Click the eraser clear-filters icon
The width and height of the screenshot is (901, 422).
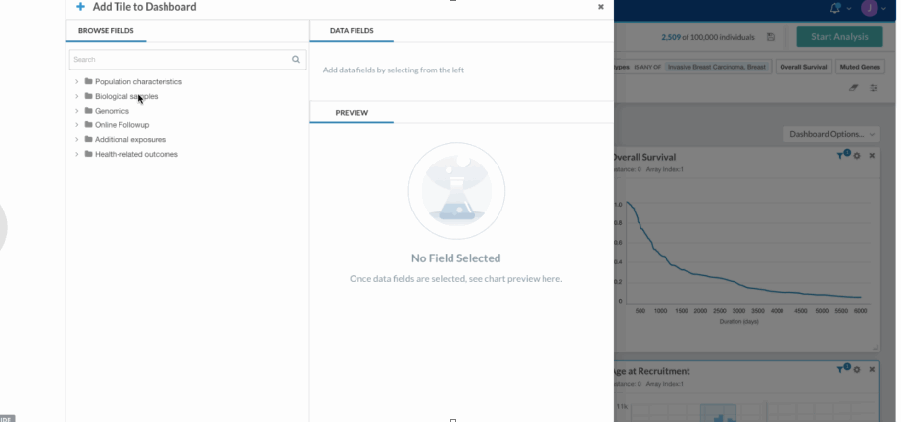click(853, 88)
